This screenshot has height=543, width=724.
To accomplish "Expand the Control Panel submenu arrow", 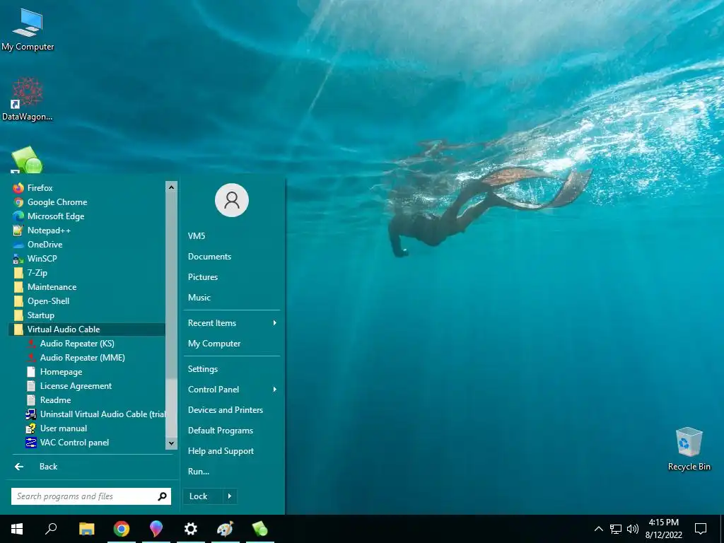I will click(x=275, y=390).
